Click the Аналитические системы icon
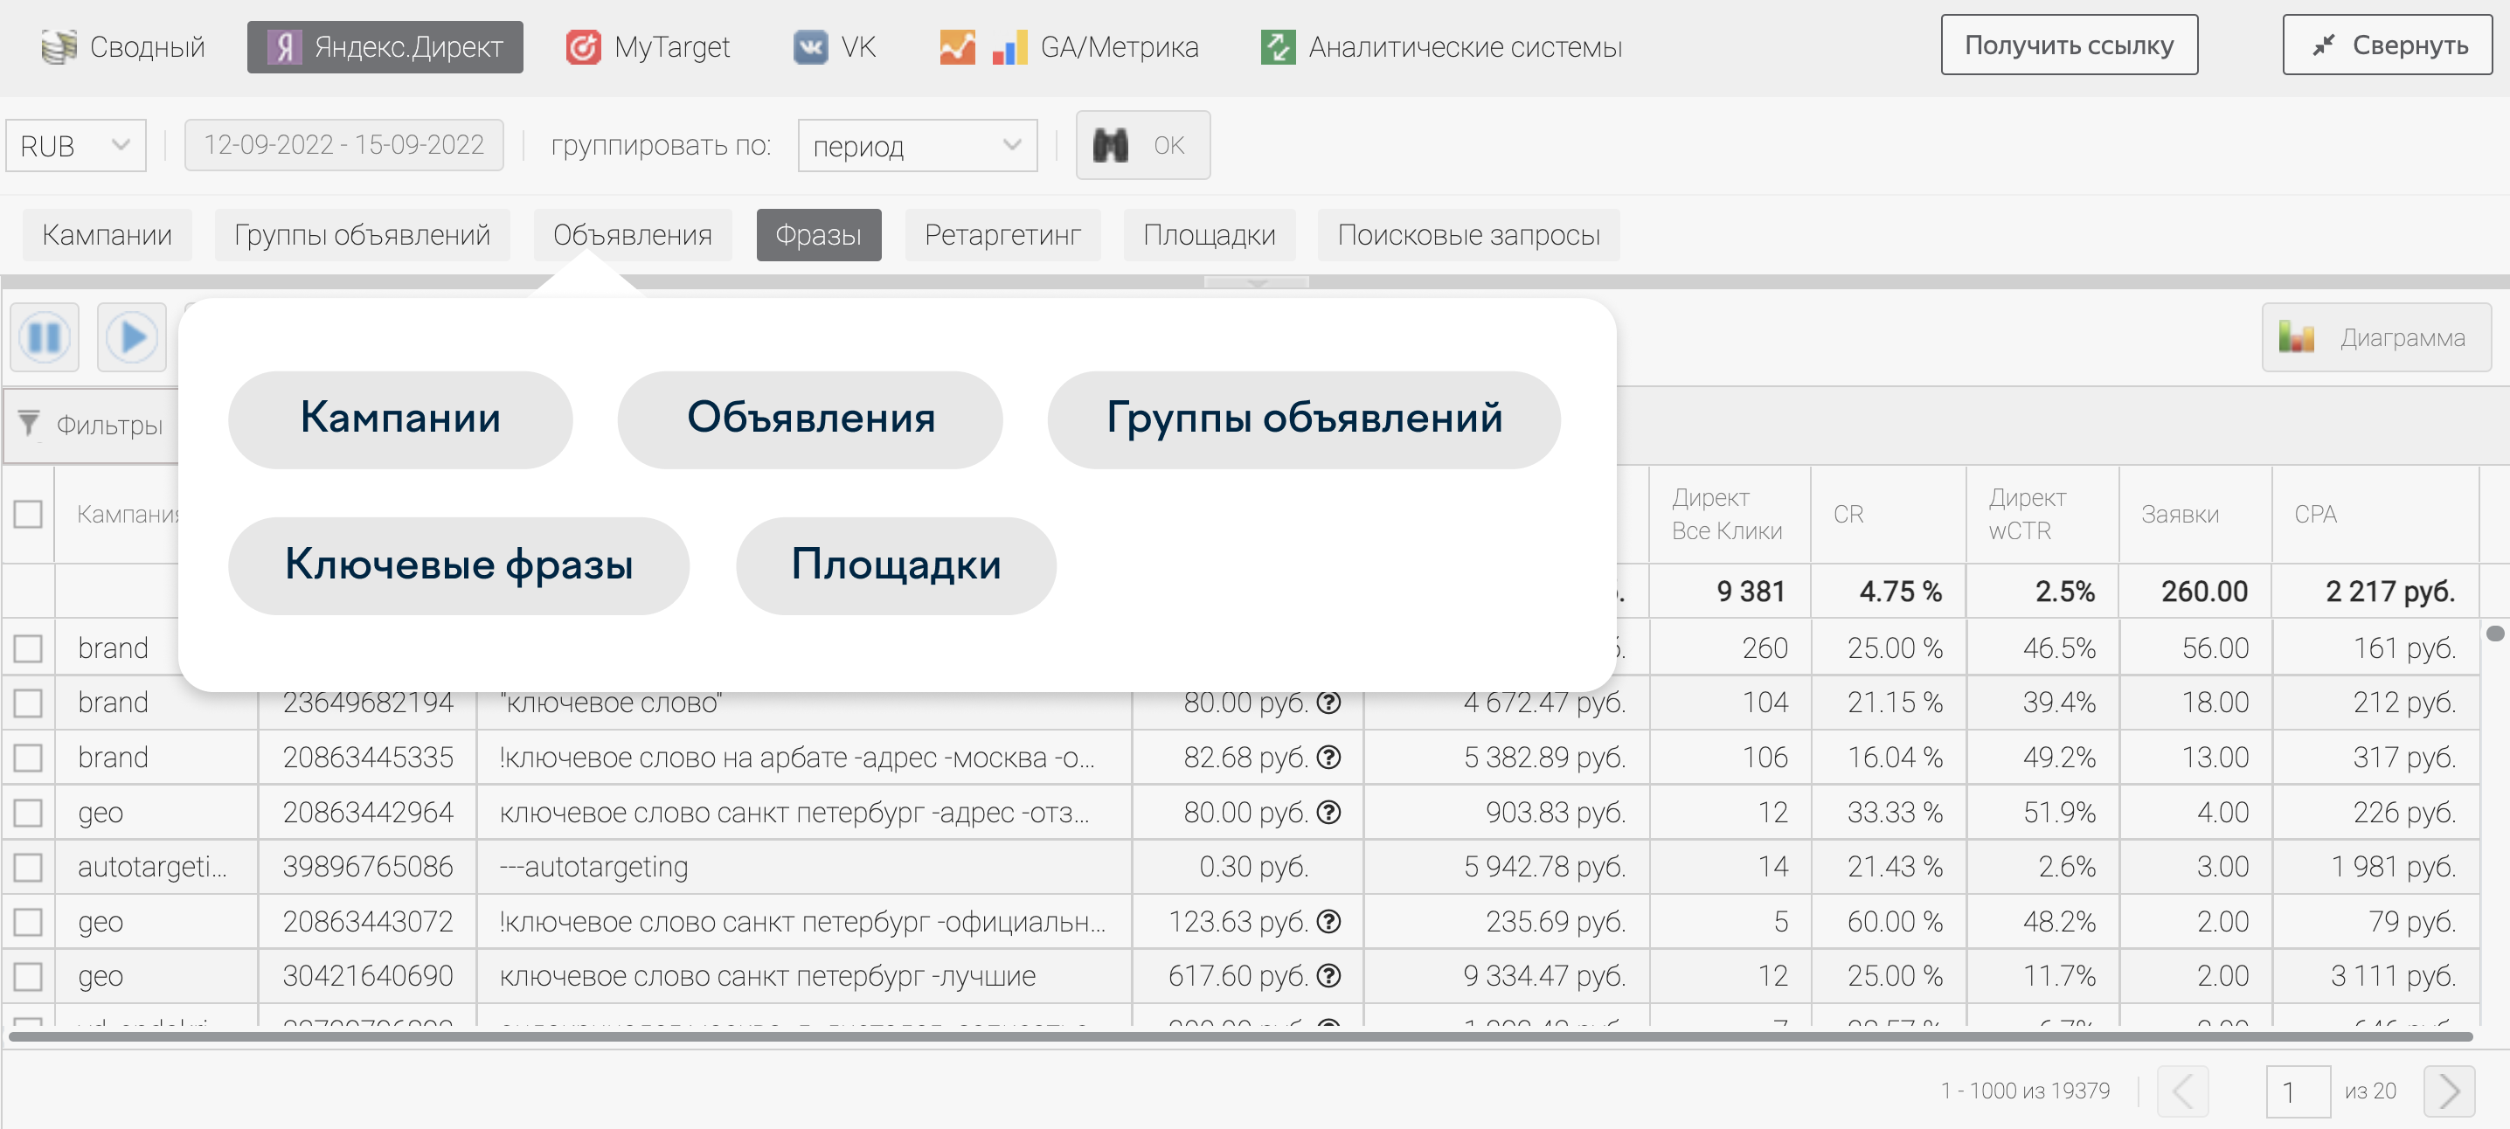 (x=1278, y=47)
